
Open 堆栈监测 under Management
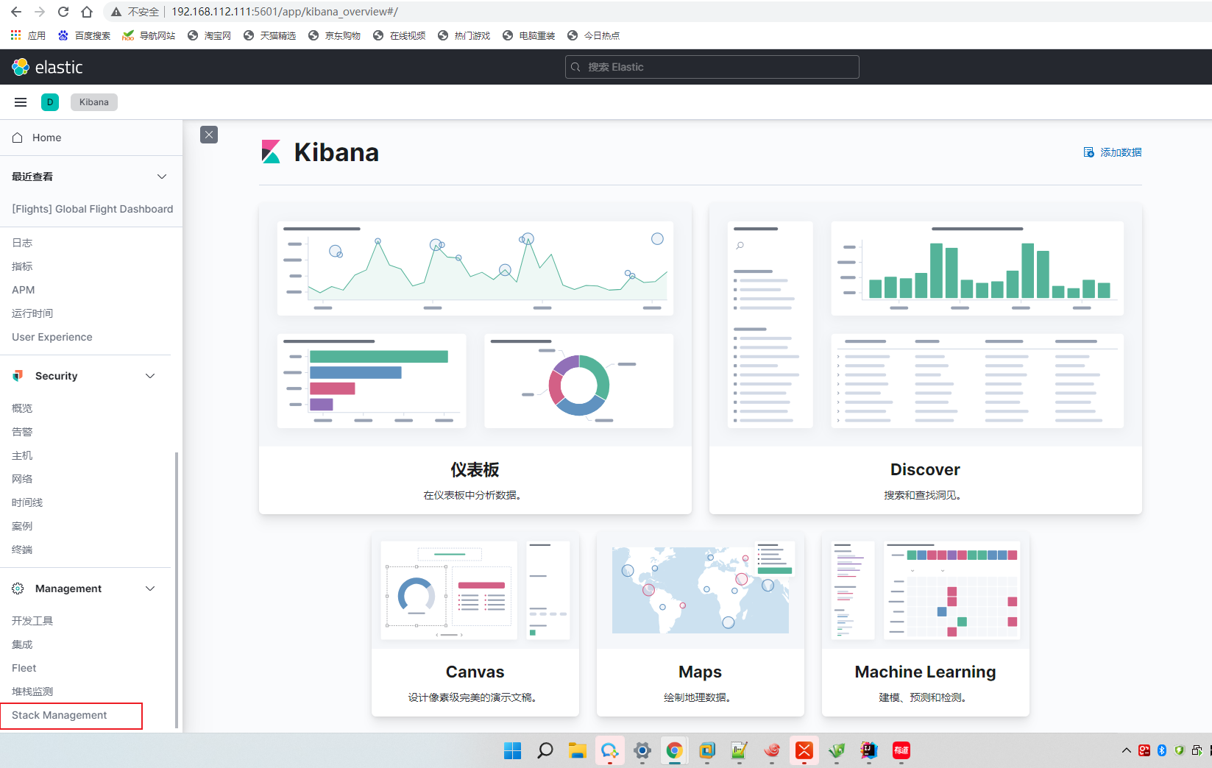click(32, 691)
